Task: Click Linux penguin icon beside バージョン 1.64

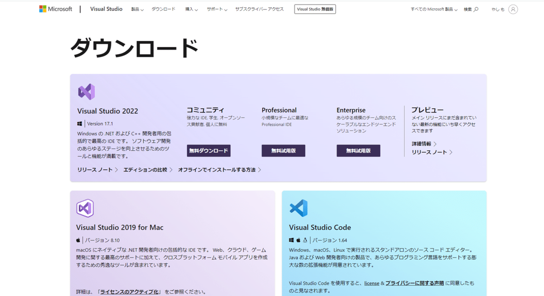Action: pos(305,240)
